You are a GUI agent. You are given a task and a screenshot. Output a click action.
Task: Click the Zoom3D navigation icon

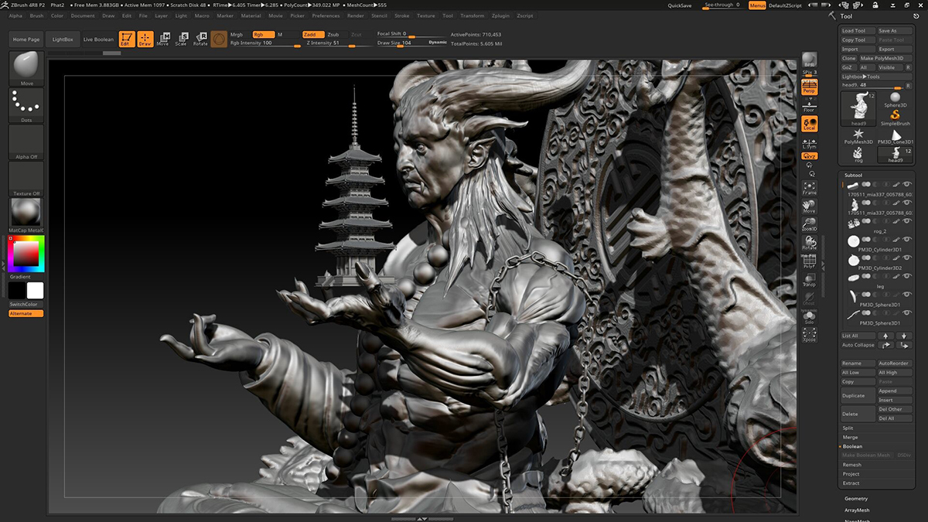(x=809, y=225)
